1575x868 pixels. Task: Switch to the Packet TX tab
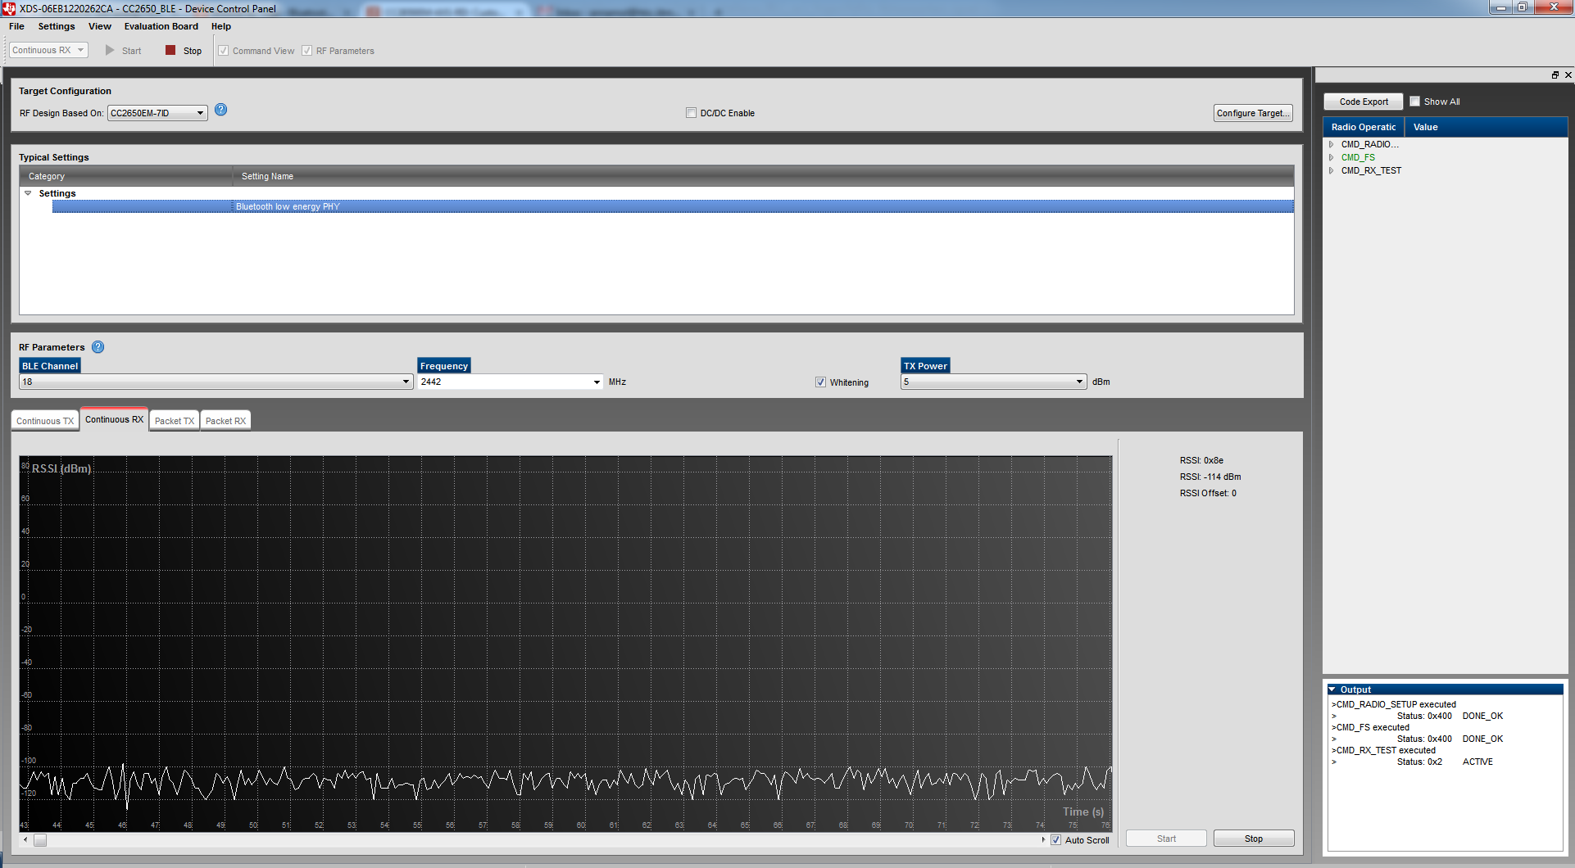[175, 421]
